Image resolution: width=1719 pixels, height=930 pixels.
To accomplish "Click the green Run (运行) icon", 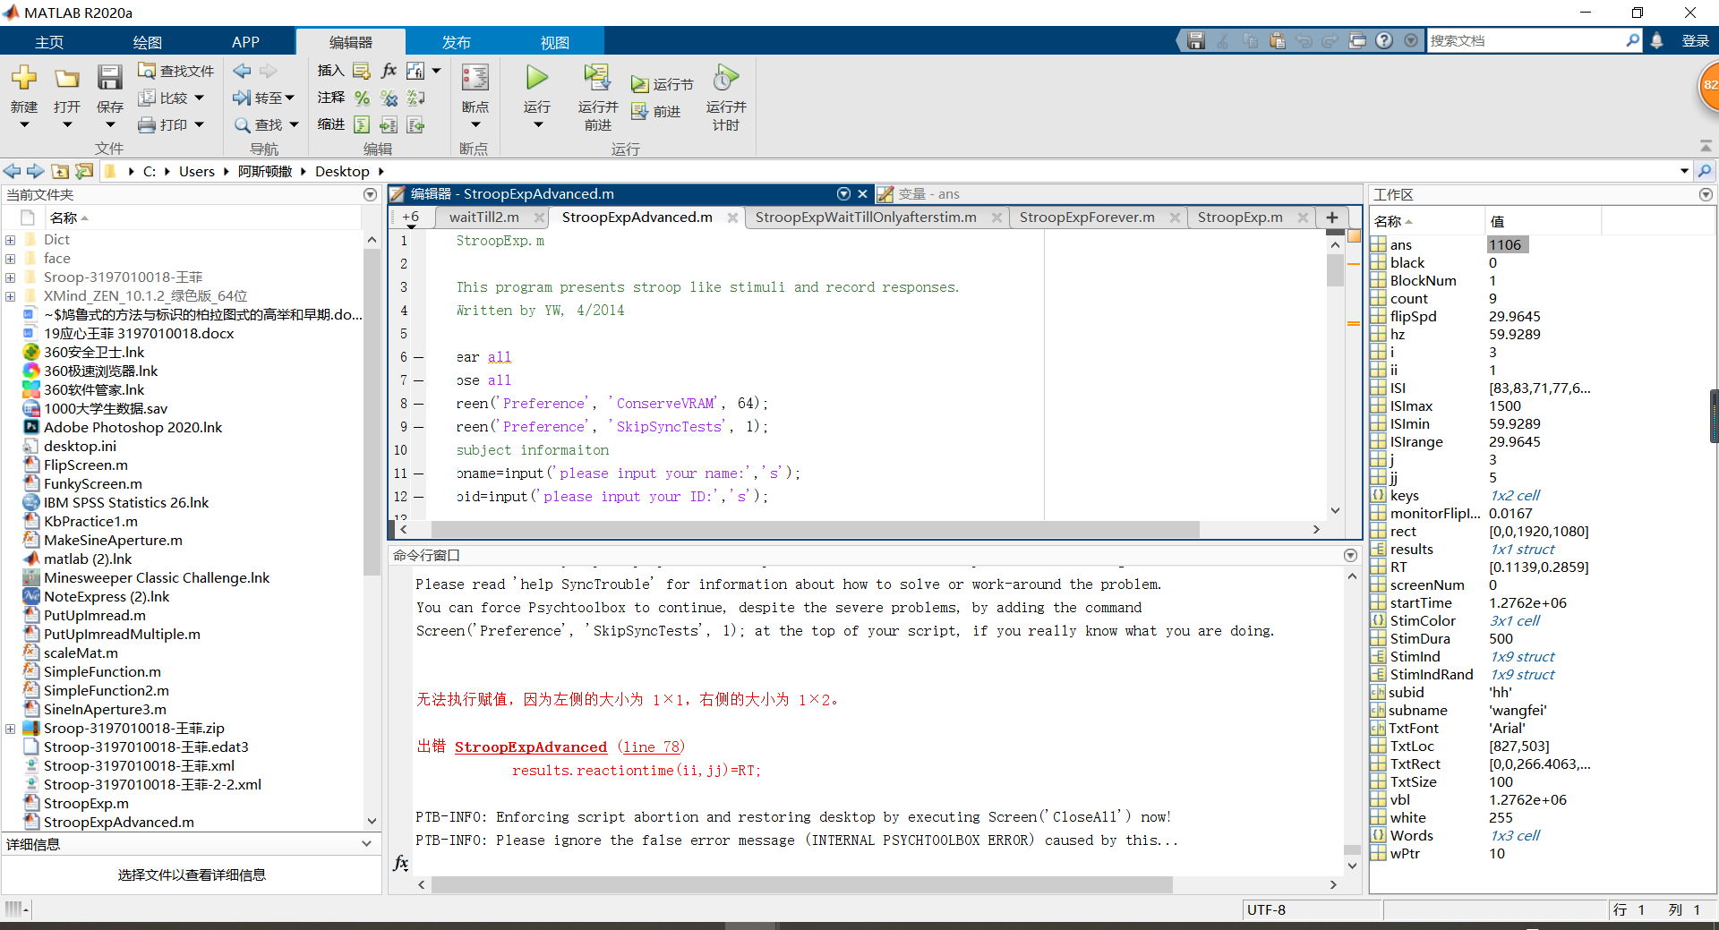I will [536, 78].
